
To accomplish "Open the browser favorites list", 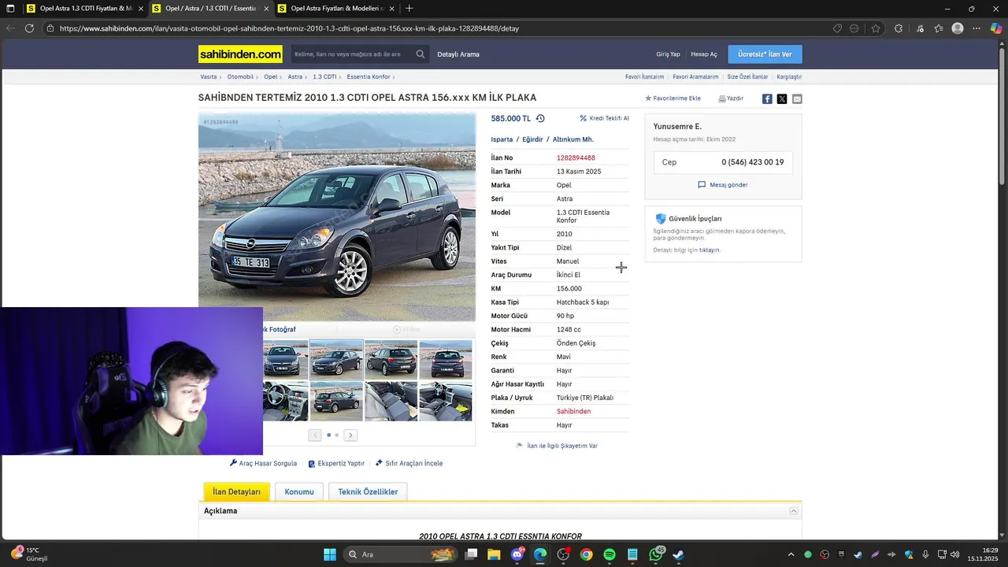I will pos(939,28).
